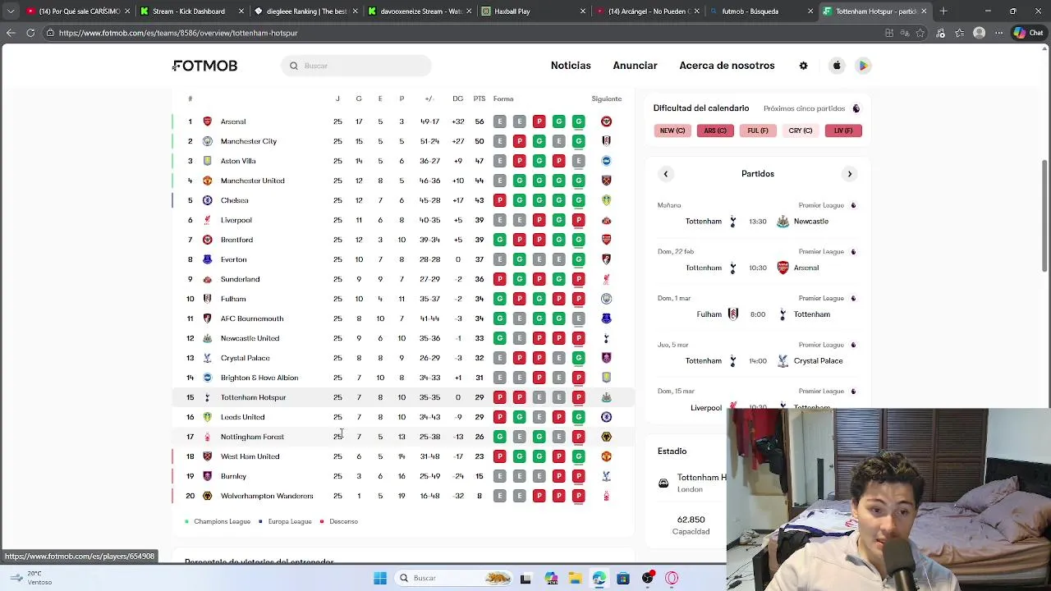Click next-opponent crest in the Arsenal row

606,121
